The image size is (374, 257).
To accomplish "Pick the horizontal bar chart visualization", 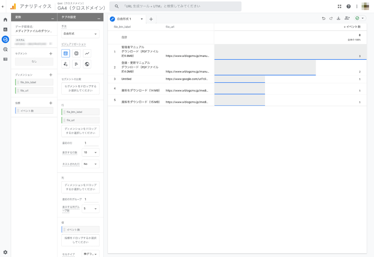I will (76, 64).
